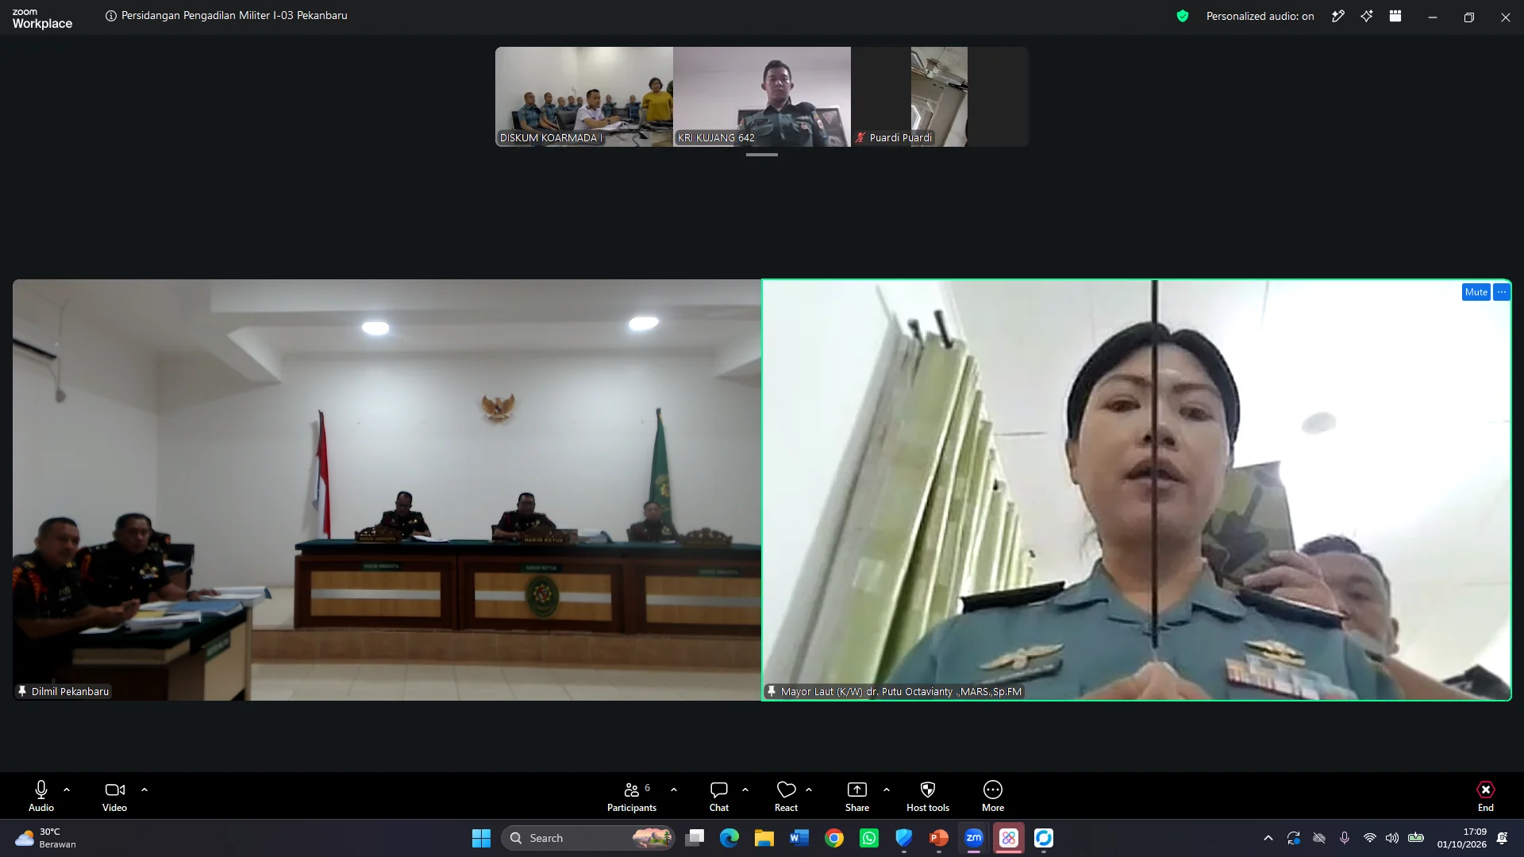
Task: Expand audio options arrow next to Audio
Action: [67, 790]
